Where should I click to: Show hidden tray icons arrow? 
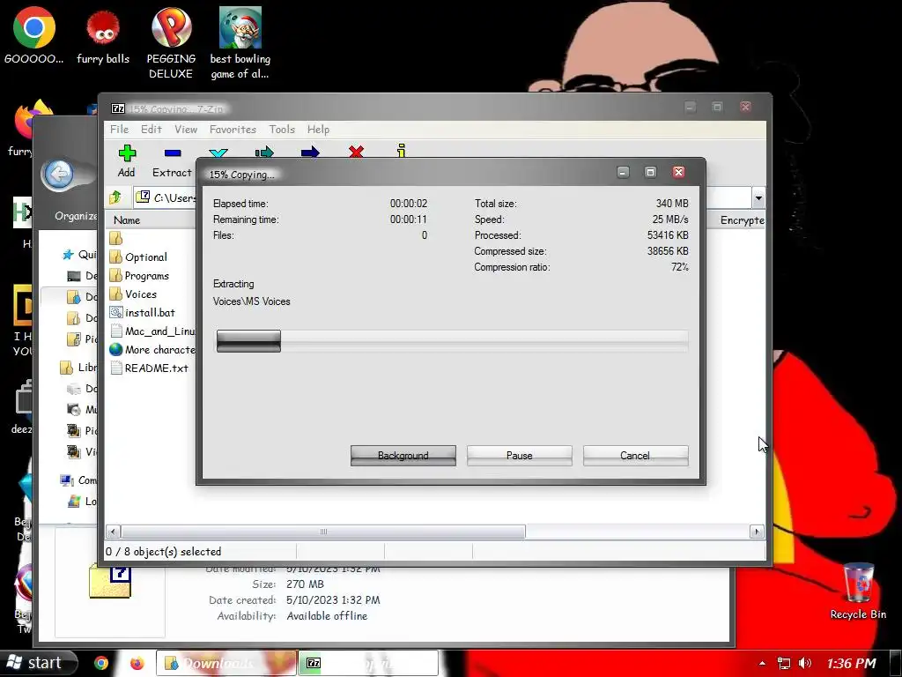coord(762,663)
